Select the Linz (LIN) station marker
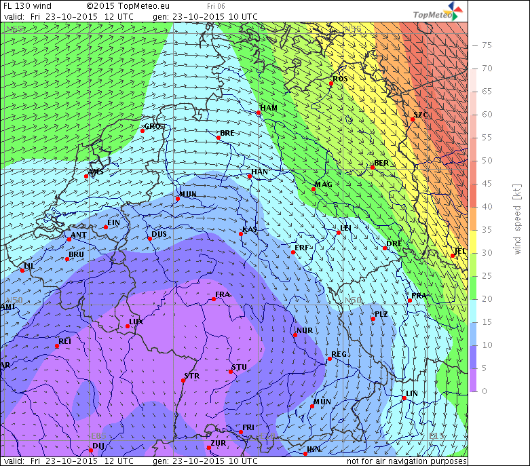This screenshot has height=466, width=530. (x=404, y=398)
